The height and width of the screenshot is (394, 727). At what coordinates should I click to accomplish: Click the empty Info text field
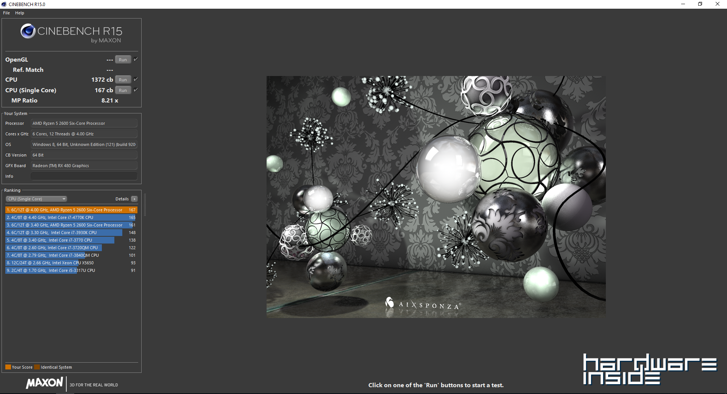click(84, 176)
